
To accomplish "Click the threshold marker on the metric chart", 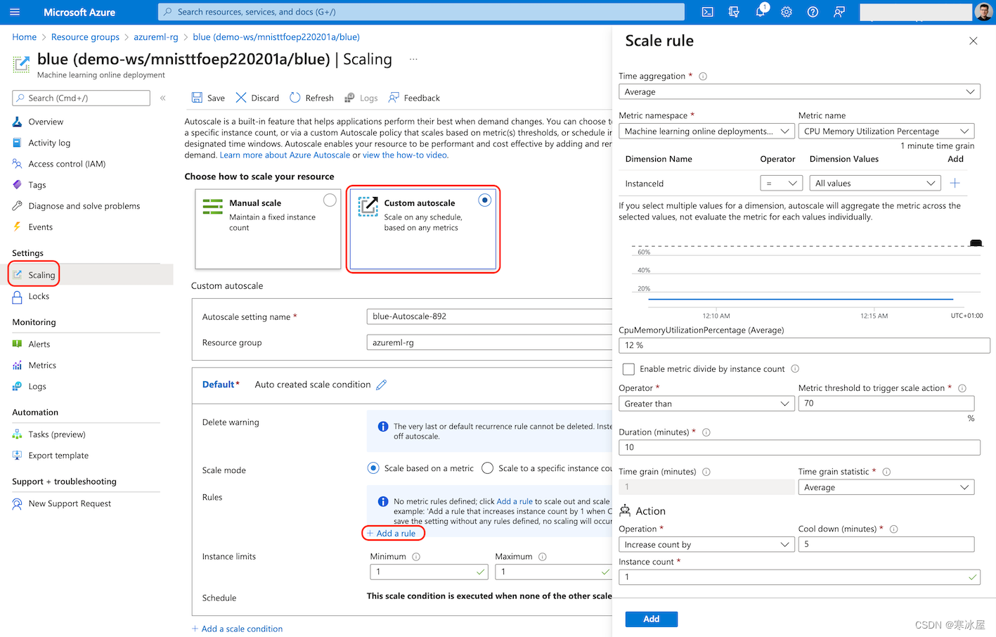I will [976, 243].
